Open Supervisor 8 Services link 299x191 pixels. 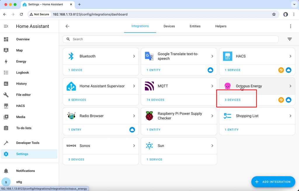pyautogui.click(x=77, y=100)
